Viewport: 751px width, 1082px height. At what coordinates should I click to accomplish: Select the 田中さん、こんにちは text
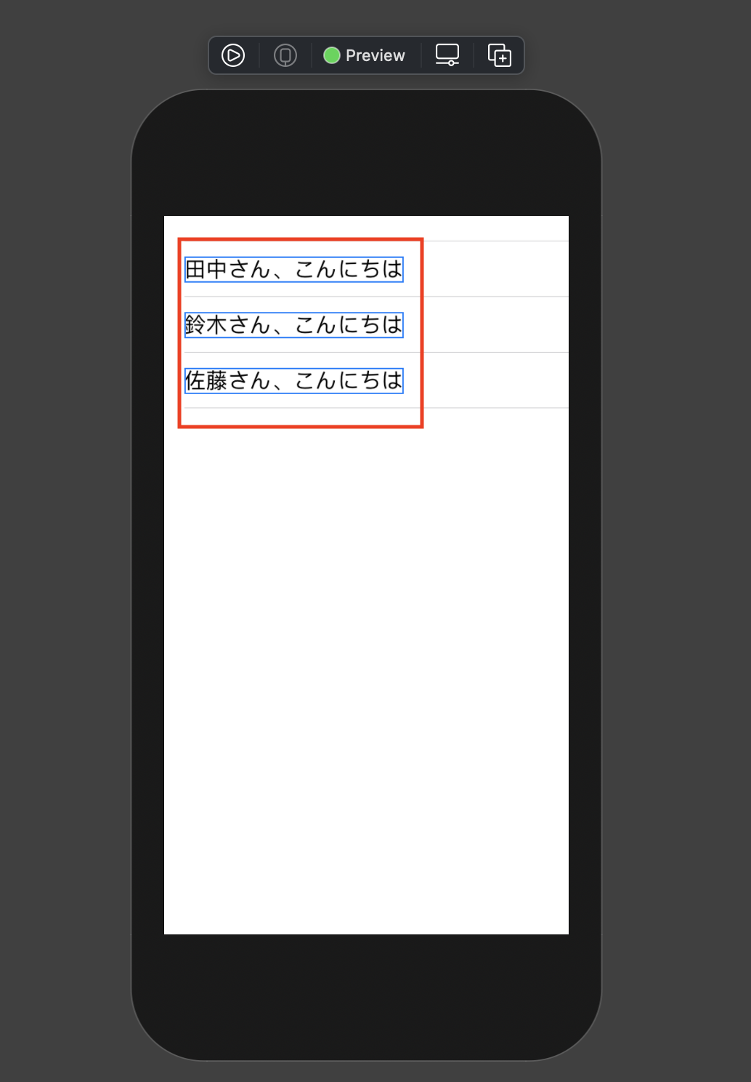point(294,269)
